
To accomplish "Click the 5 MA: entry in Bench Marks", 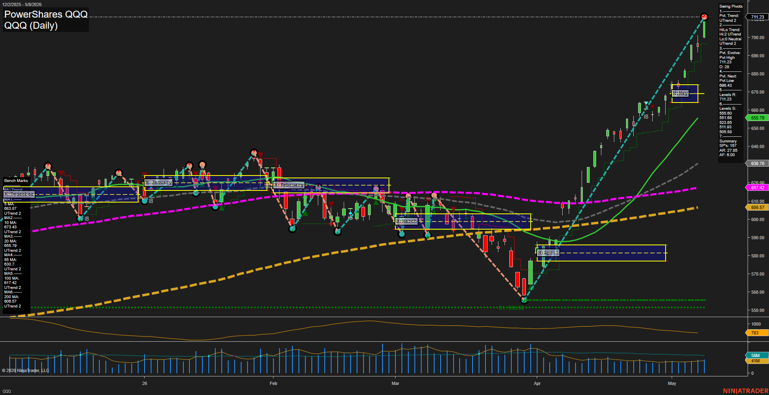I will (9, 204).
